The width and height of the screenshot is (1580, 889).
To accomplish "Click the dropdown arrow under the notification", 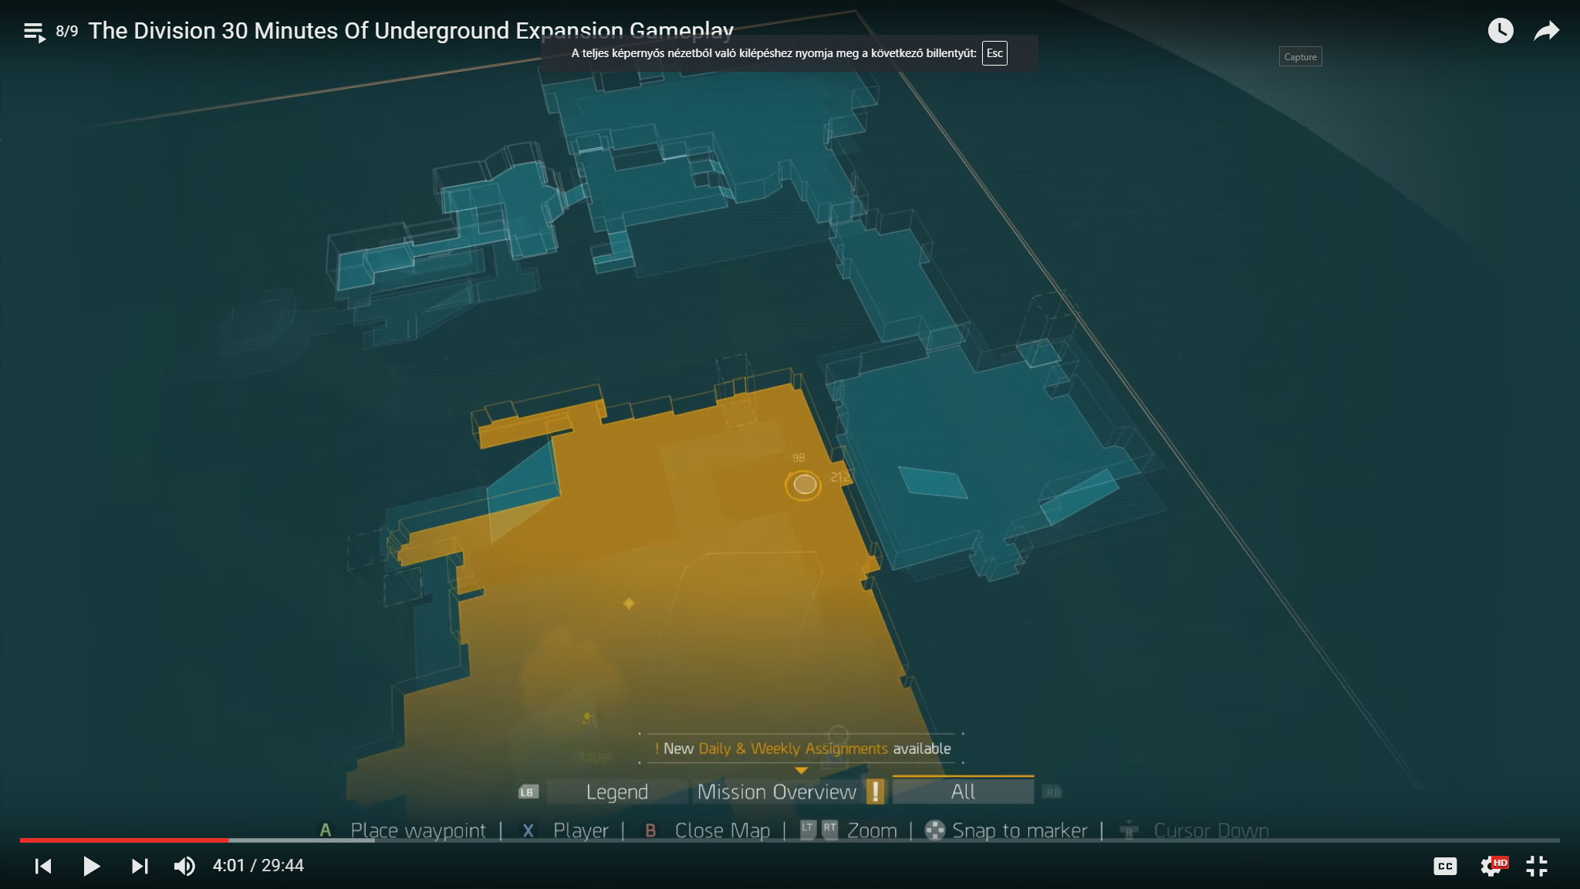I will tap(801, 770).
